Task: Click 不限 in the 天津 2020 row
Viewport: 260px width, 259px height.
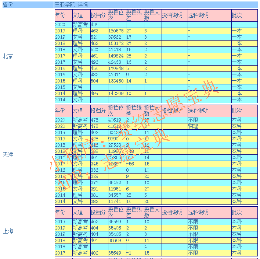Action: (x=193, y=120)
